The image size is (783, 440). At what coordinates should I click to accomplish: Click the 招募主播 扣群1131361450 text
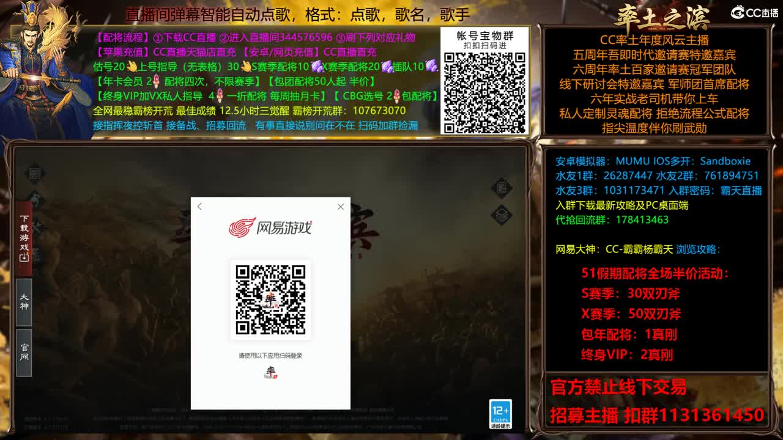point(657,416)
